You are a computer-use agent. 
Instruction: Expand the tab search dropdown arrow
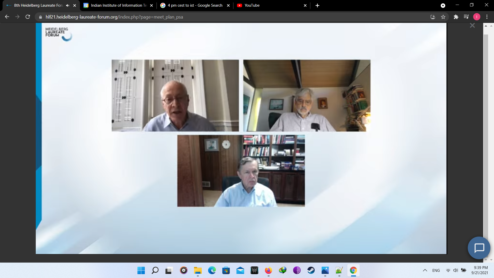(443, 5)
